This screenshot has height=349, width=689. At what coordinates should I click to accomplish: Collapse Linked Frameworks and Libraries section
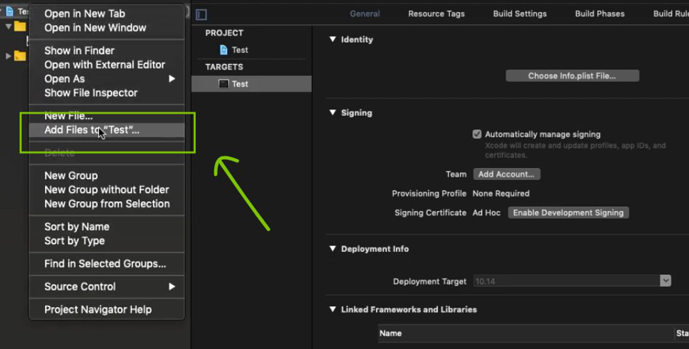pyautogui.click(x=333, y=310)
